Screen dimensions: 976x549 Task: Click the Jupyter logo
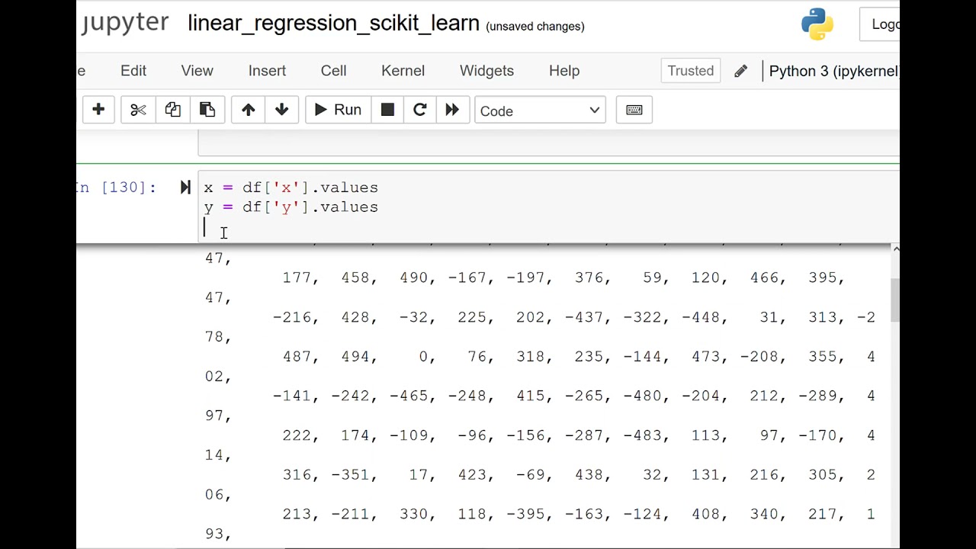coord(126,23)
